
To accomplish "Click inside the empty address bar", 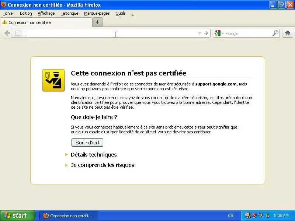I will coord(110,33).
